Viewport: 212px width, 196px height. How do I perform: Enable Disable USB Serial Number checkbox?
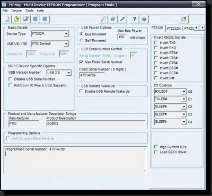11,79
